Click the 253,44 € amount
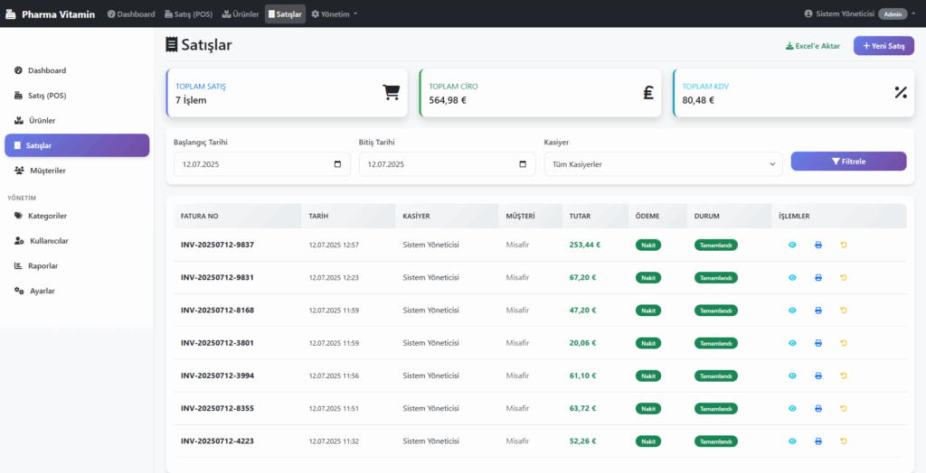 [x=585, y=245]
